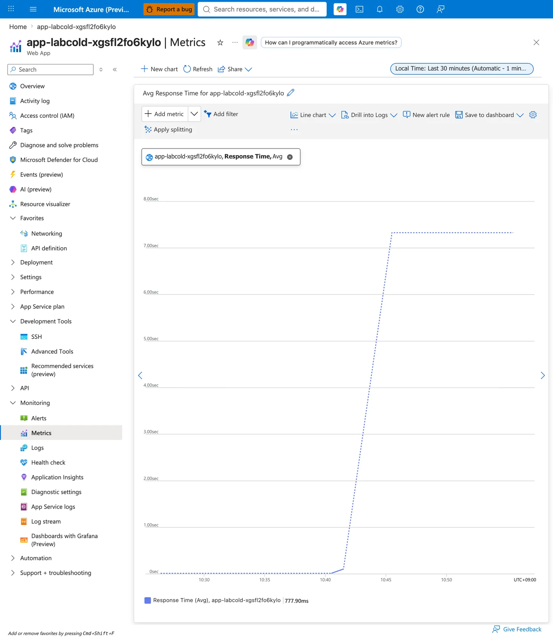Open the Line chart type dropdown
The height and width of the screenshot is (638, 553).
[x=313, y=115]
